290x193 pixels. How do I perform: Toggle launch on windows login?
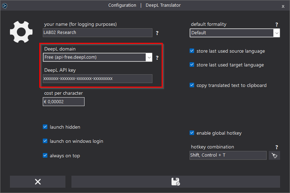tap(45, 141)
